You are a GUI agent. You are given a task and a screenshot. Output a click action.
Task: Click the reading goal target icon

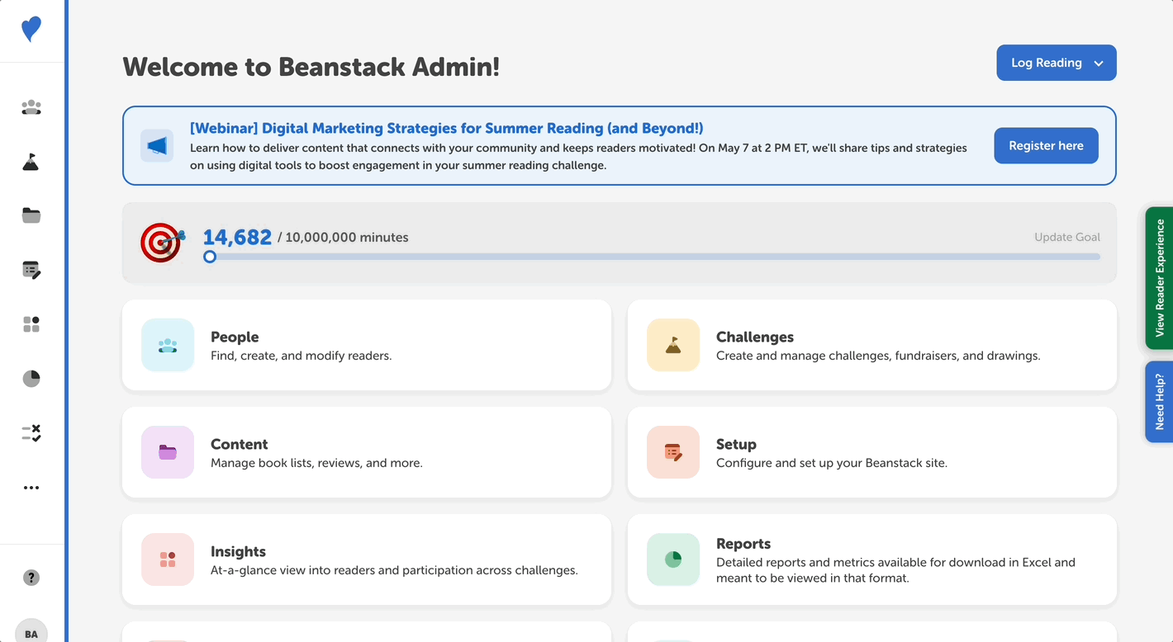163,243
